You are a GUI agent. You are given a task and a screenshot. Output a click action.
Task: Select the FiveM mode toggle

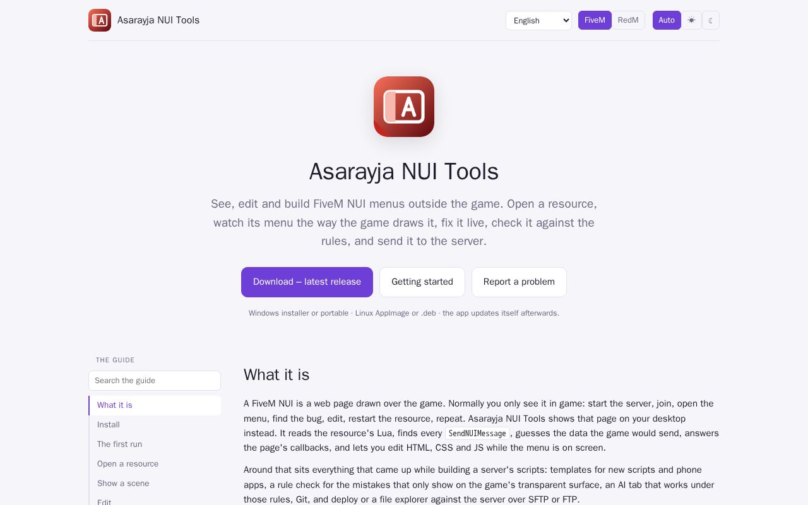tap(595, 20)
